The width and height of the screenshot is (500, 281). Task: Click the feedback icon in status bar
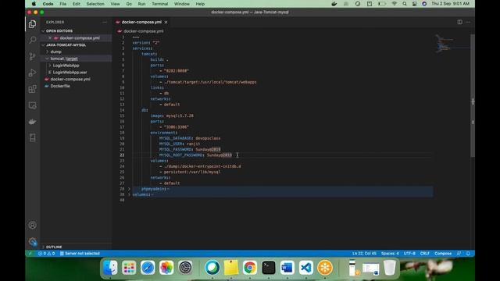[459, 254]
